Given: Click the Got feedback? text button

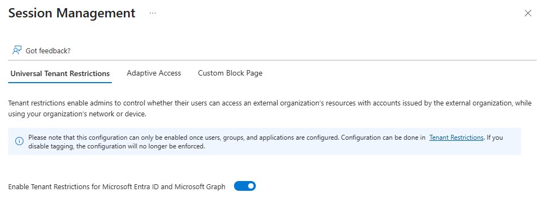Looking at the screenshot, I should click(x=48, y=51).
